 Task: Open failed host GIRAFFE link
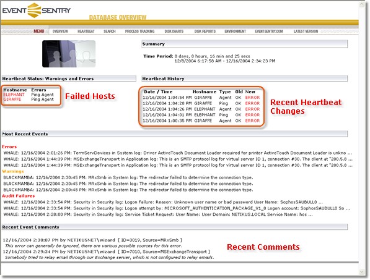click(12, 100)
